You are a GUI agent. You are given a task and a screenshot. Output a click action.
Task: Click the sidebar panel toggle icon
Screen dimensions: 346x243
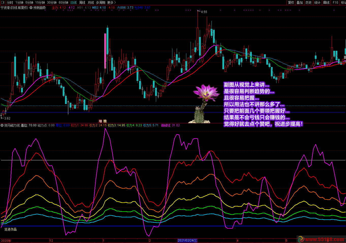tap(3, 3)
